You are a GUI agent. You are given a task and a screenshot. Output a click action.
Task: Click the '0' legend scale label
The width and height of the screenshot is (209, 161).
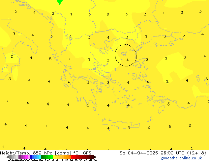tap(53, 160)
